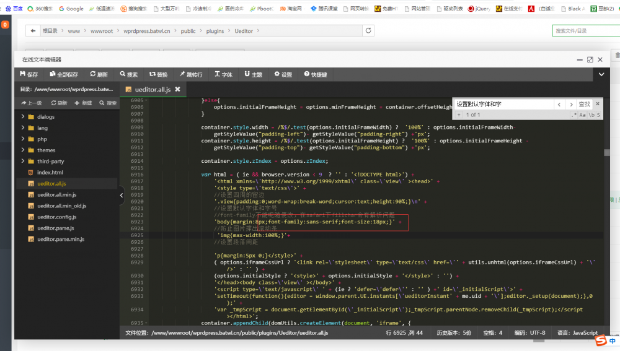620x351 pixels.
Task: Open the 字体 font settings
Action: click(x=223, y=74)
